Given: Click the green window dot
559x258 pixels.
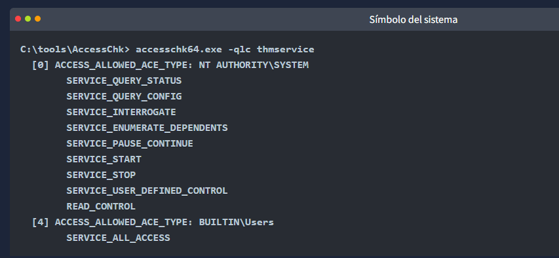Looking at the screenshot, I should pyautogui.click(x=28, y=19).
